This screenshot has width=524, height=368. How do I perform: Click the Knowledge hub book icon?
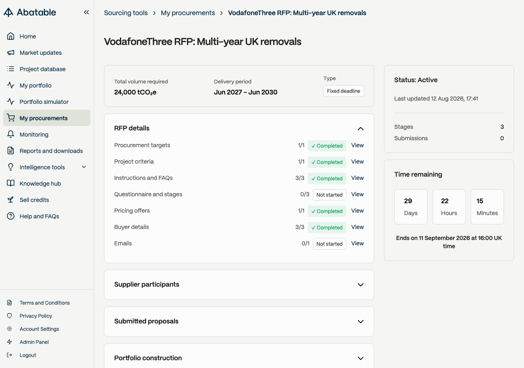click(11, 184)
